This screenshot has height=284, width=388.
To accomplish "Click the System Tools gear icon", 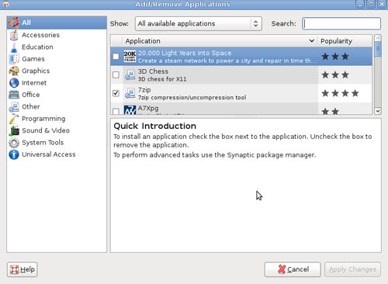I will [x=14, y=143].
